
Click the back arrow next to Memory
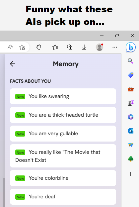(x=13, y=64)
